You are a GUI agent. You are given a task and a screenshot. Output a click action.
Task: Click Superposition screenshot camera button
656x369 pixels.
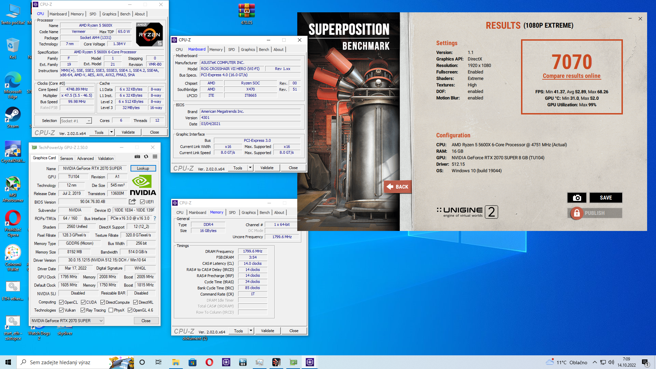[x=577, y=198]
